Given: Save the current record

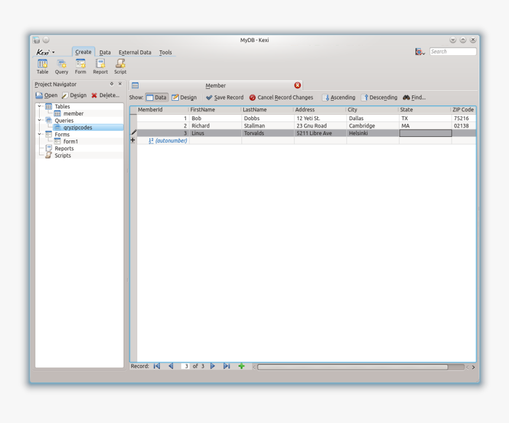Looking at the screenshot, I should pos(224,97).
